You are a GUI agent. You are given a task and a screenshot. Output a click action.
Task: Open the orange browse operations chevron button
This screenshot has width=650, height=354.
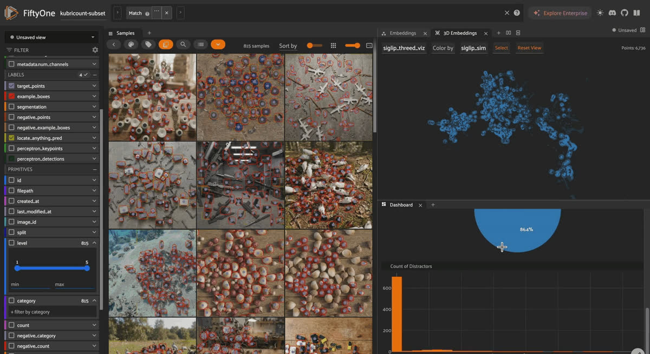click(x=218, y=45)
